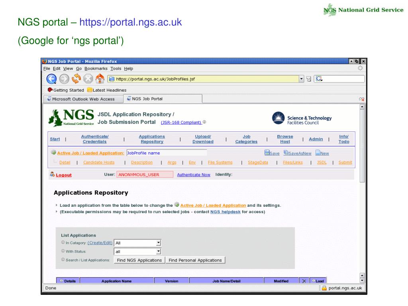408x306 pixels.
Task: Open the With Status dropdown showing all
Action: pos(137,251)
